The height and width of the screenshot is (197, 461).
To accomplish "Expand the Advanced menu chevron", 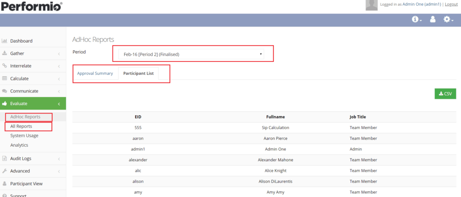I will coord(59,171).
